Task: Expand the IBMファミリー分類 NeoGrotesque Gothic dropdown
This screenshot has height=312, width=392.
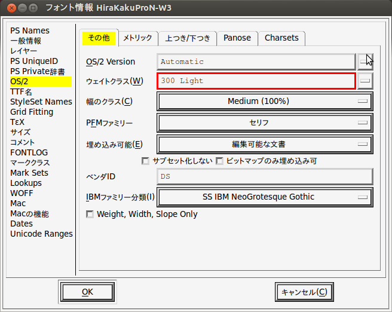Action: coord(265,197)
